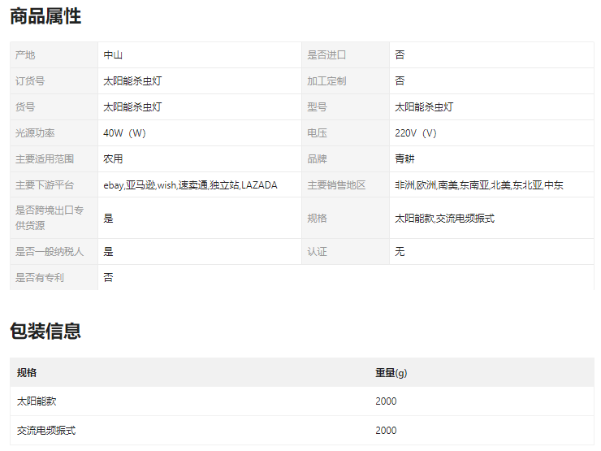Click the 规格 value 太阳能款,交流电频振式
The height and width of the screenshot is (451, 601).
coord(444,219)
